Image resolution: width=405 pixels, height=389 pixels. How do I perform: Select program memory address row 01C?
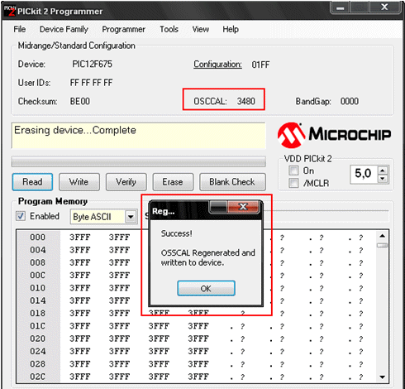38,326
